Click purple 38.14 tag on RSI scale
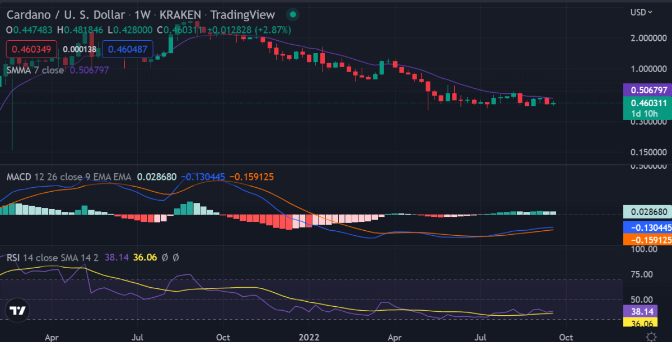Image resolution: width=672 pixels, height=342 pixels. pos(639,311)
